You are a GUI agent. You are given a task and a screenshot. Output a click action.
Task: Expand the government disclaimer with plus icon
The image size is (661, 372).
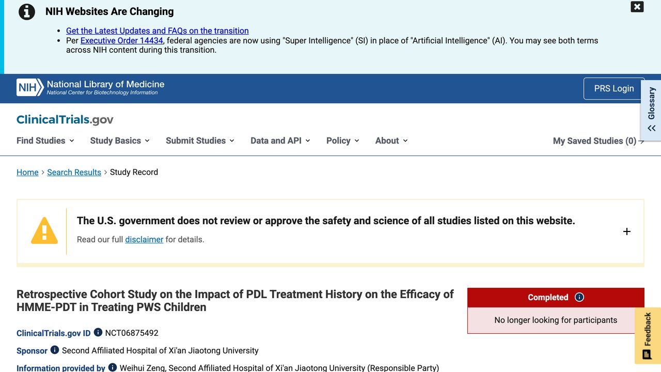coord(627,231)
